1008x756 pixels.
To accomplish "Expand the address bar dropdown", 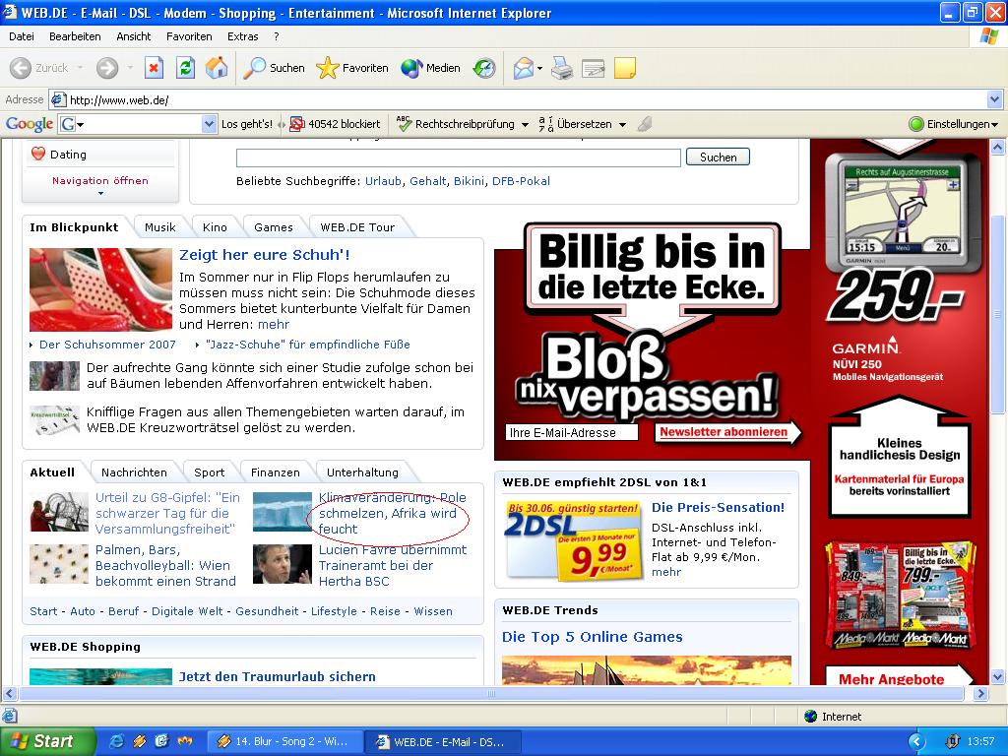I will click(994, 99).
